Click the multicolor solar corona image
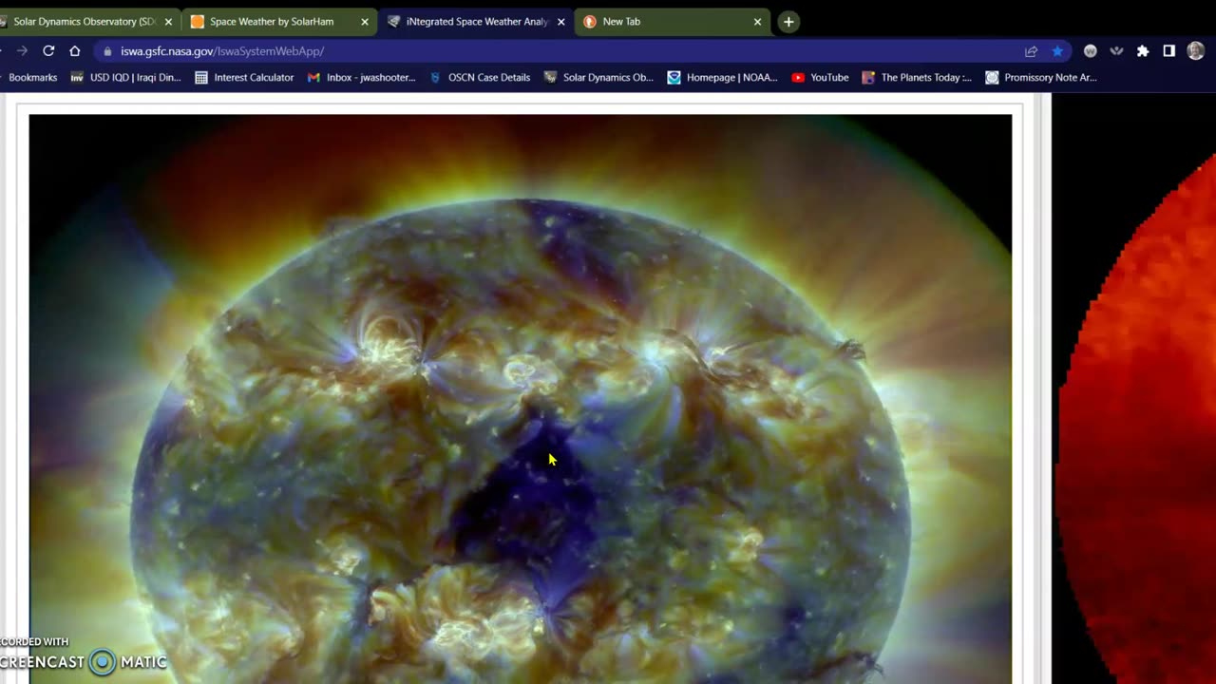Viewport: 1216px width, 684px height. click(x=521, y=399)
